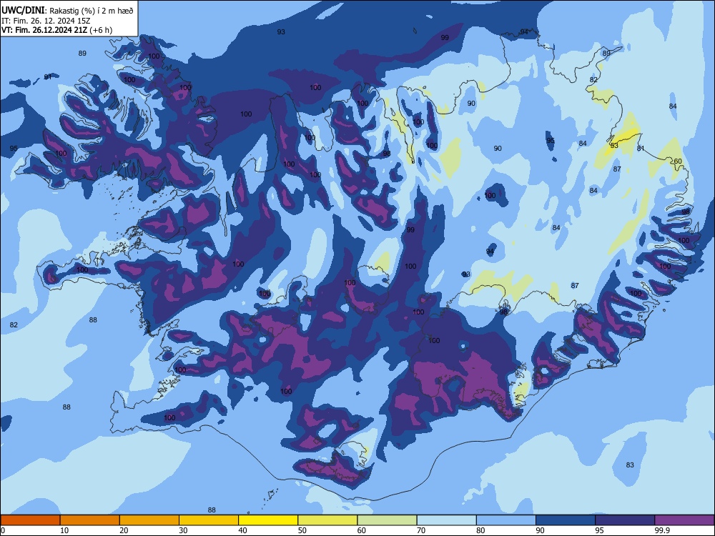Screen dimensions: 715x536
Task: Click the 'VT: Fim. 26.12.2024 21Z (+6 h)' line
Action: pyautogui.click(x=57, y=30)
